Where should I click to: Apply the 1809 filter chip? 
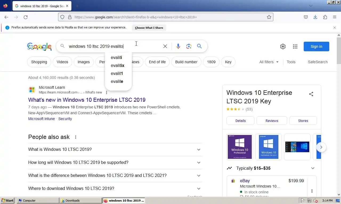pos(211,62)
